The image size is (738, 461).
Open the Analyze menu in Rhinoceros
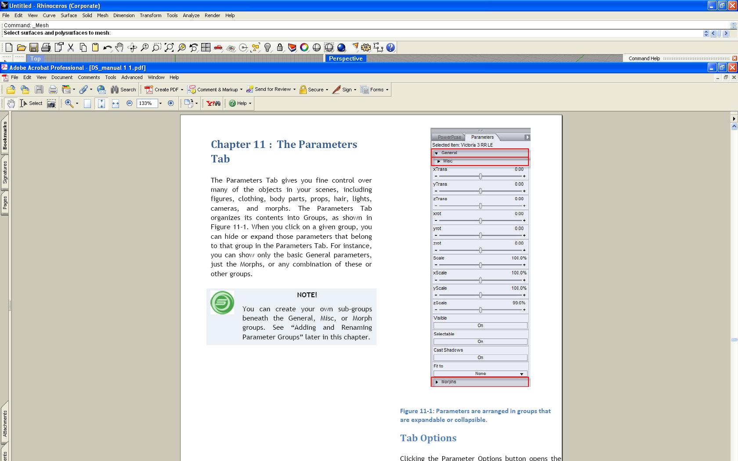pyautogui.click(x=191, y=15)
